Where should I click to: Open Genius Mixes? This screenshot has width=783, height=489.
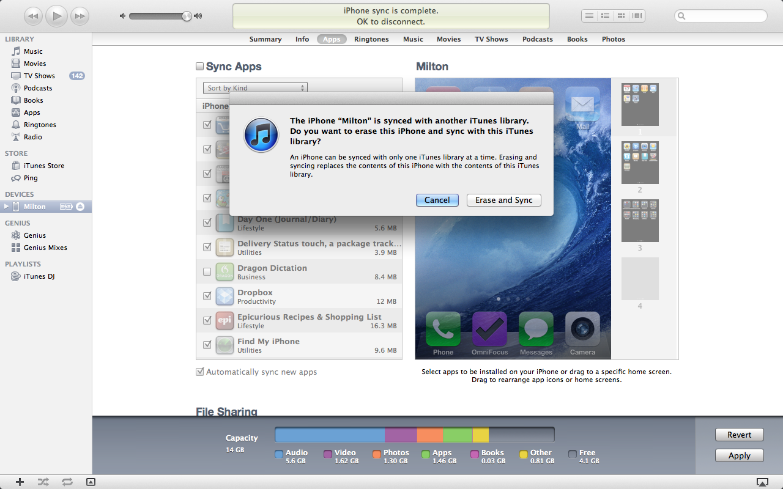coord(46,248)
